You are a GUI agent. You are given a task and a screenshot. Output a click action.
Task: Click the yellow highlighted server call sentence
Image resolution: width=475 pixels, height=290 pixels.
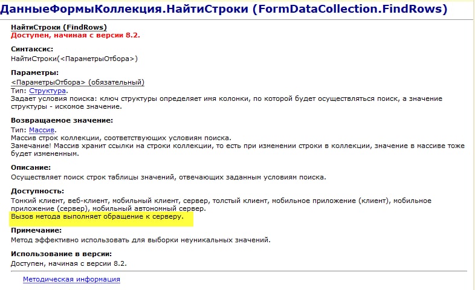pyautogui.click(x=97, y=216)
